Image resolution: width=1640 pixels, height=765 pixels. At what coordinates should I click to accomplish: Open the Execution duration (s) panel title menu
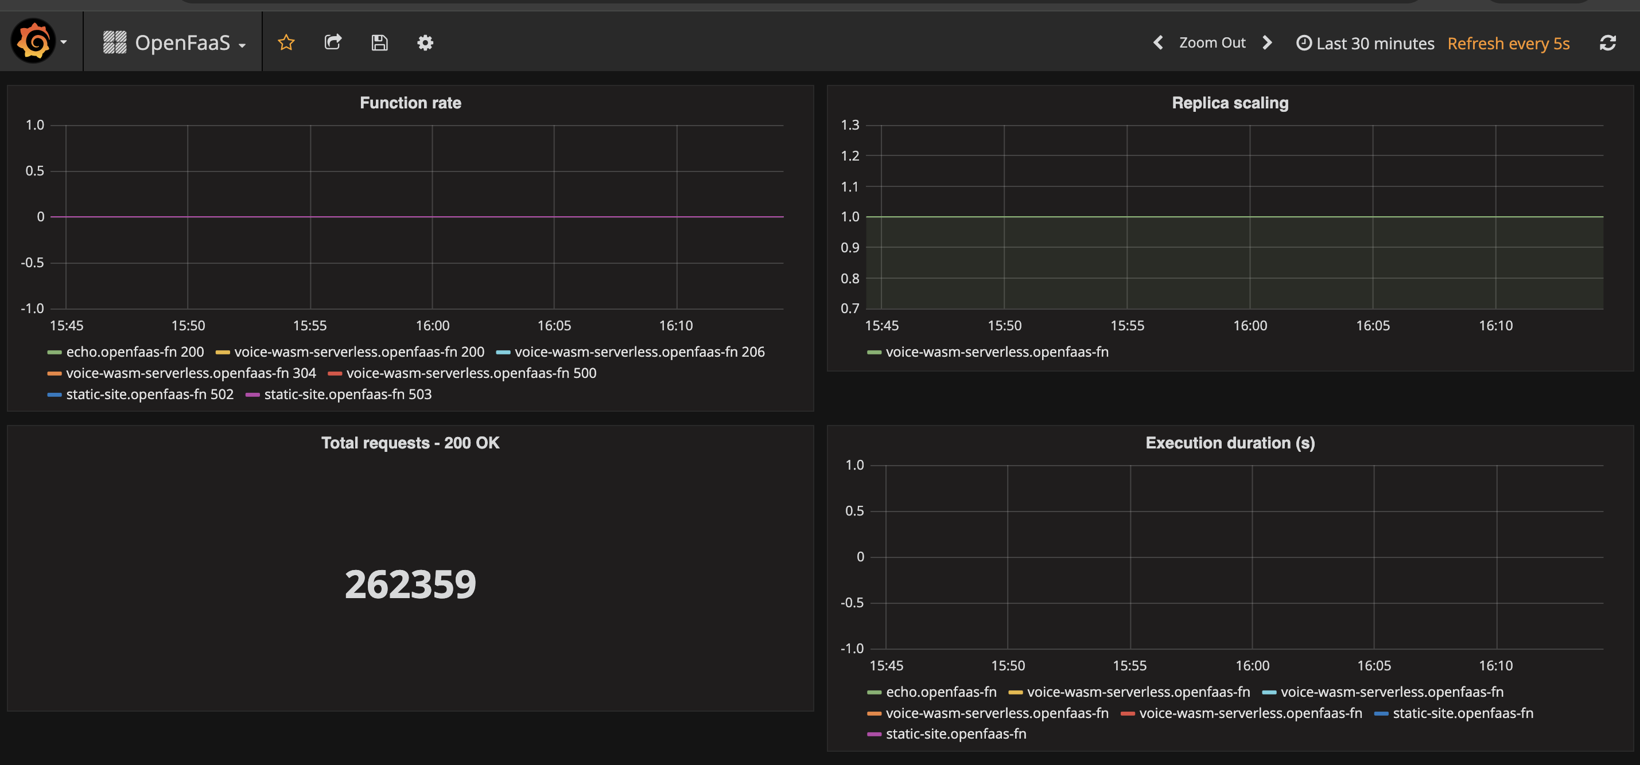(1229, 443)
